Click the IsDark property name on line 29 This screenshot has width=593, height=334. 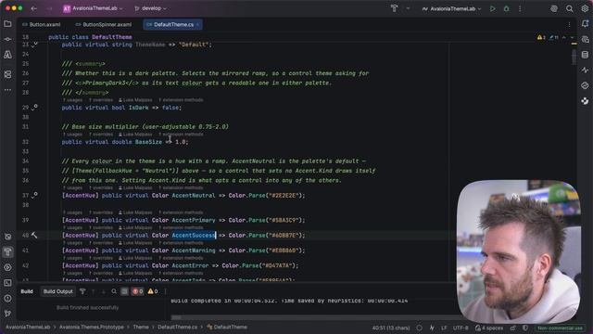coord(138,108)
